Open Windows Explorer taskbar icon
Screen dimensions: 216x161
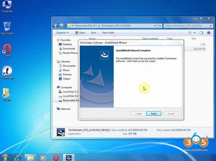31,158
